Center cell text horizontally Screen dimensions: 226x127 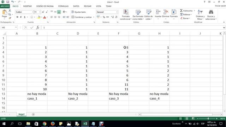(x=55, y=17)
